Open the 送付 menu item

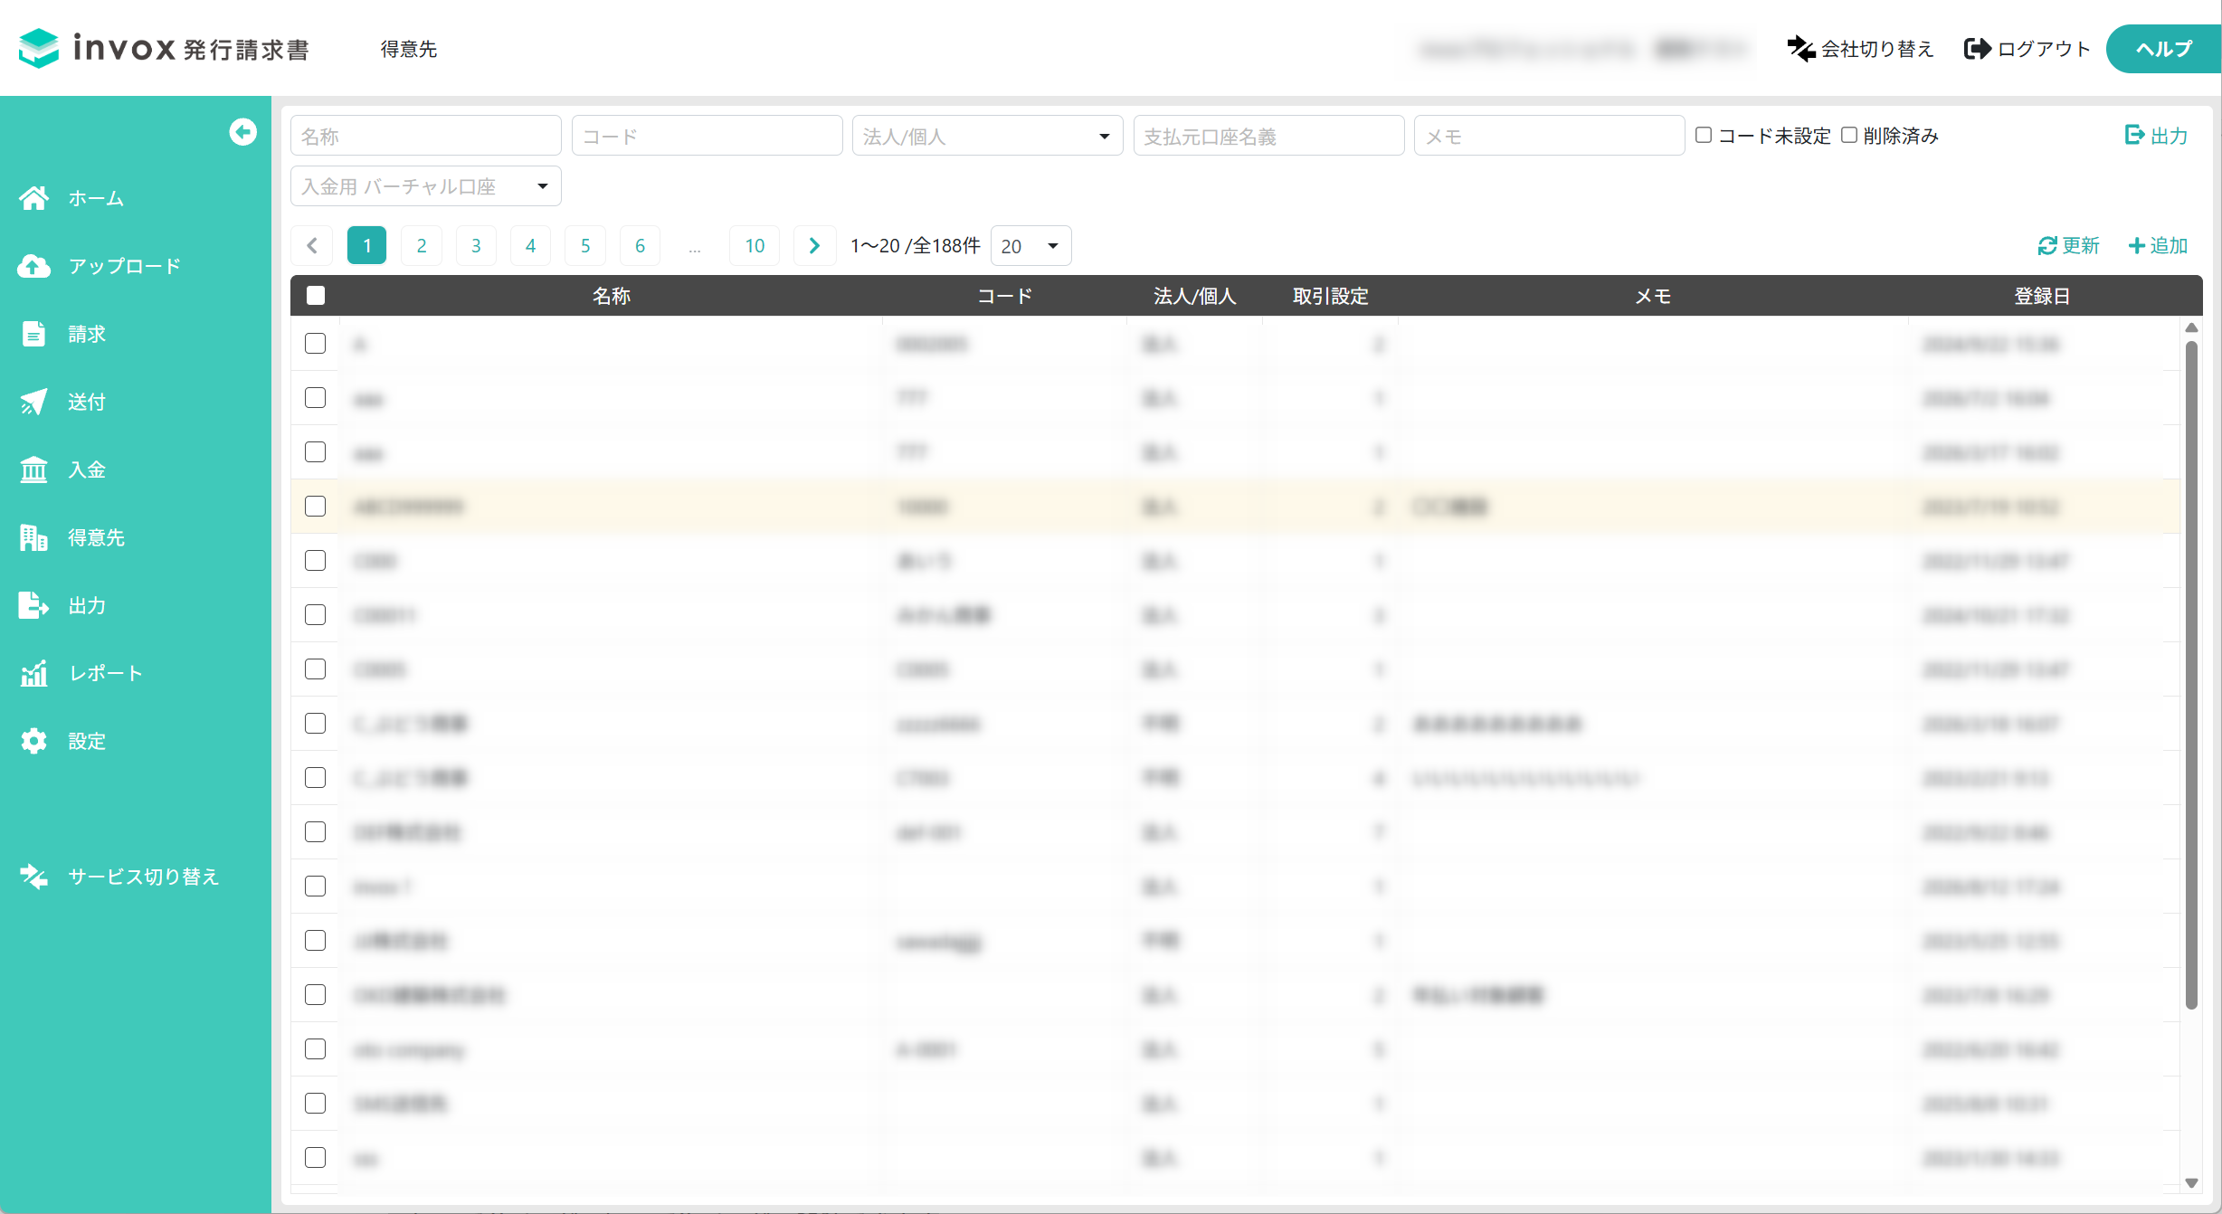tap(136, 402)
